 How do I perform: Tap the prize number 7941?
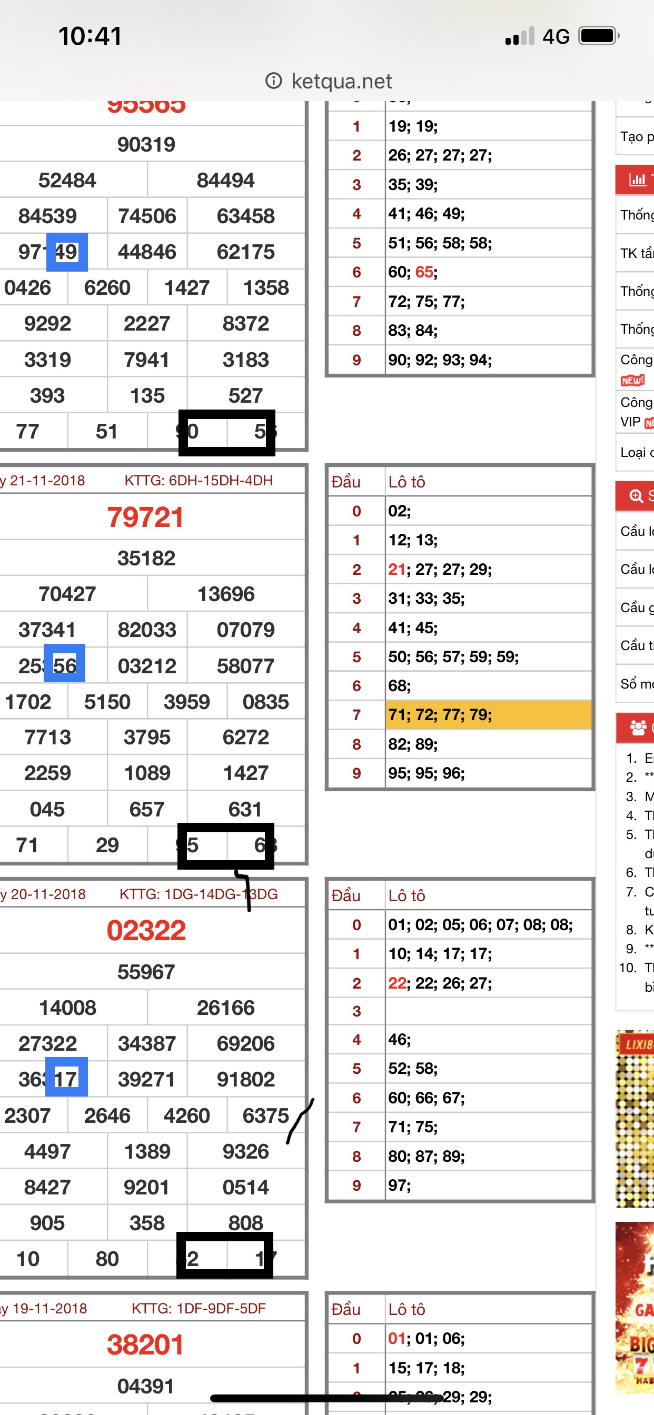point(147,360)
